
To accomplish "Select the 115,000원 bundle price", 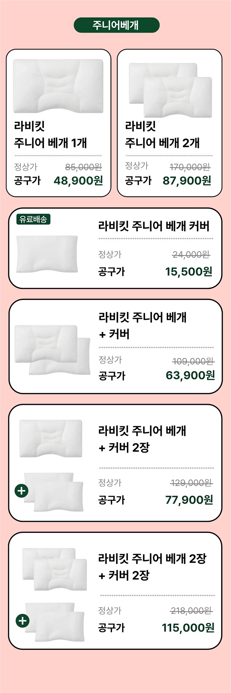I will point(188,627).
